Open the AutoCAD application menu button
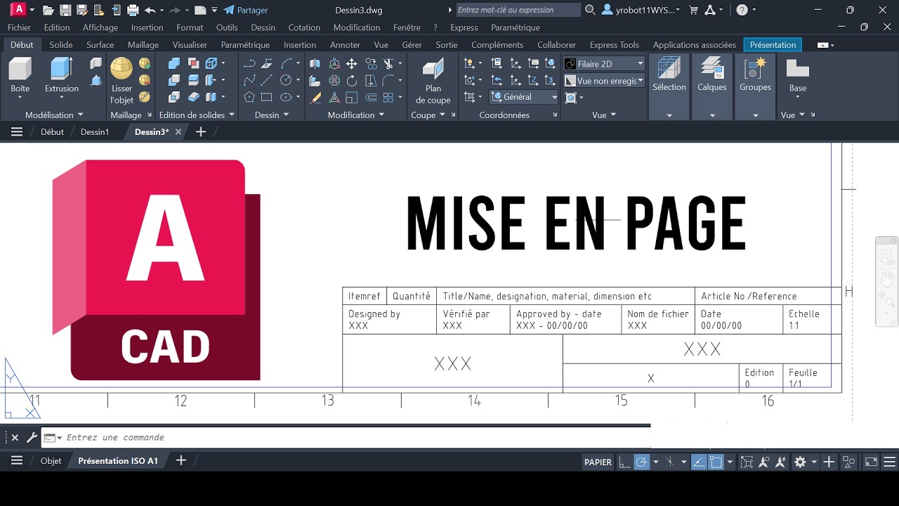Image resolution: width=899 pixels, height=506 pixels. tap(18, 10)
